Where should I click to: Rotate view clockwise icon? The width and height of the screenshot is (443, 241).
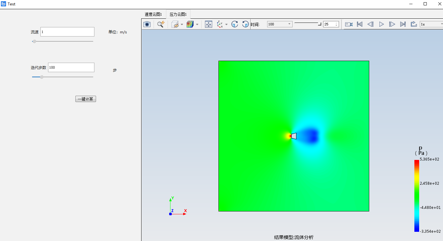pyautogui.click(x=235, y=24)
